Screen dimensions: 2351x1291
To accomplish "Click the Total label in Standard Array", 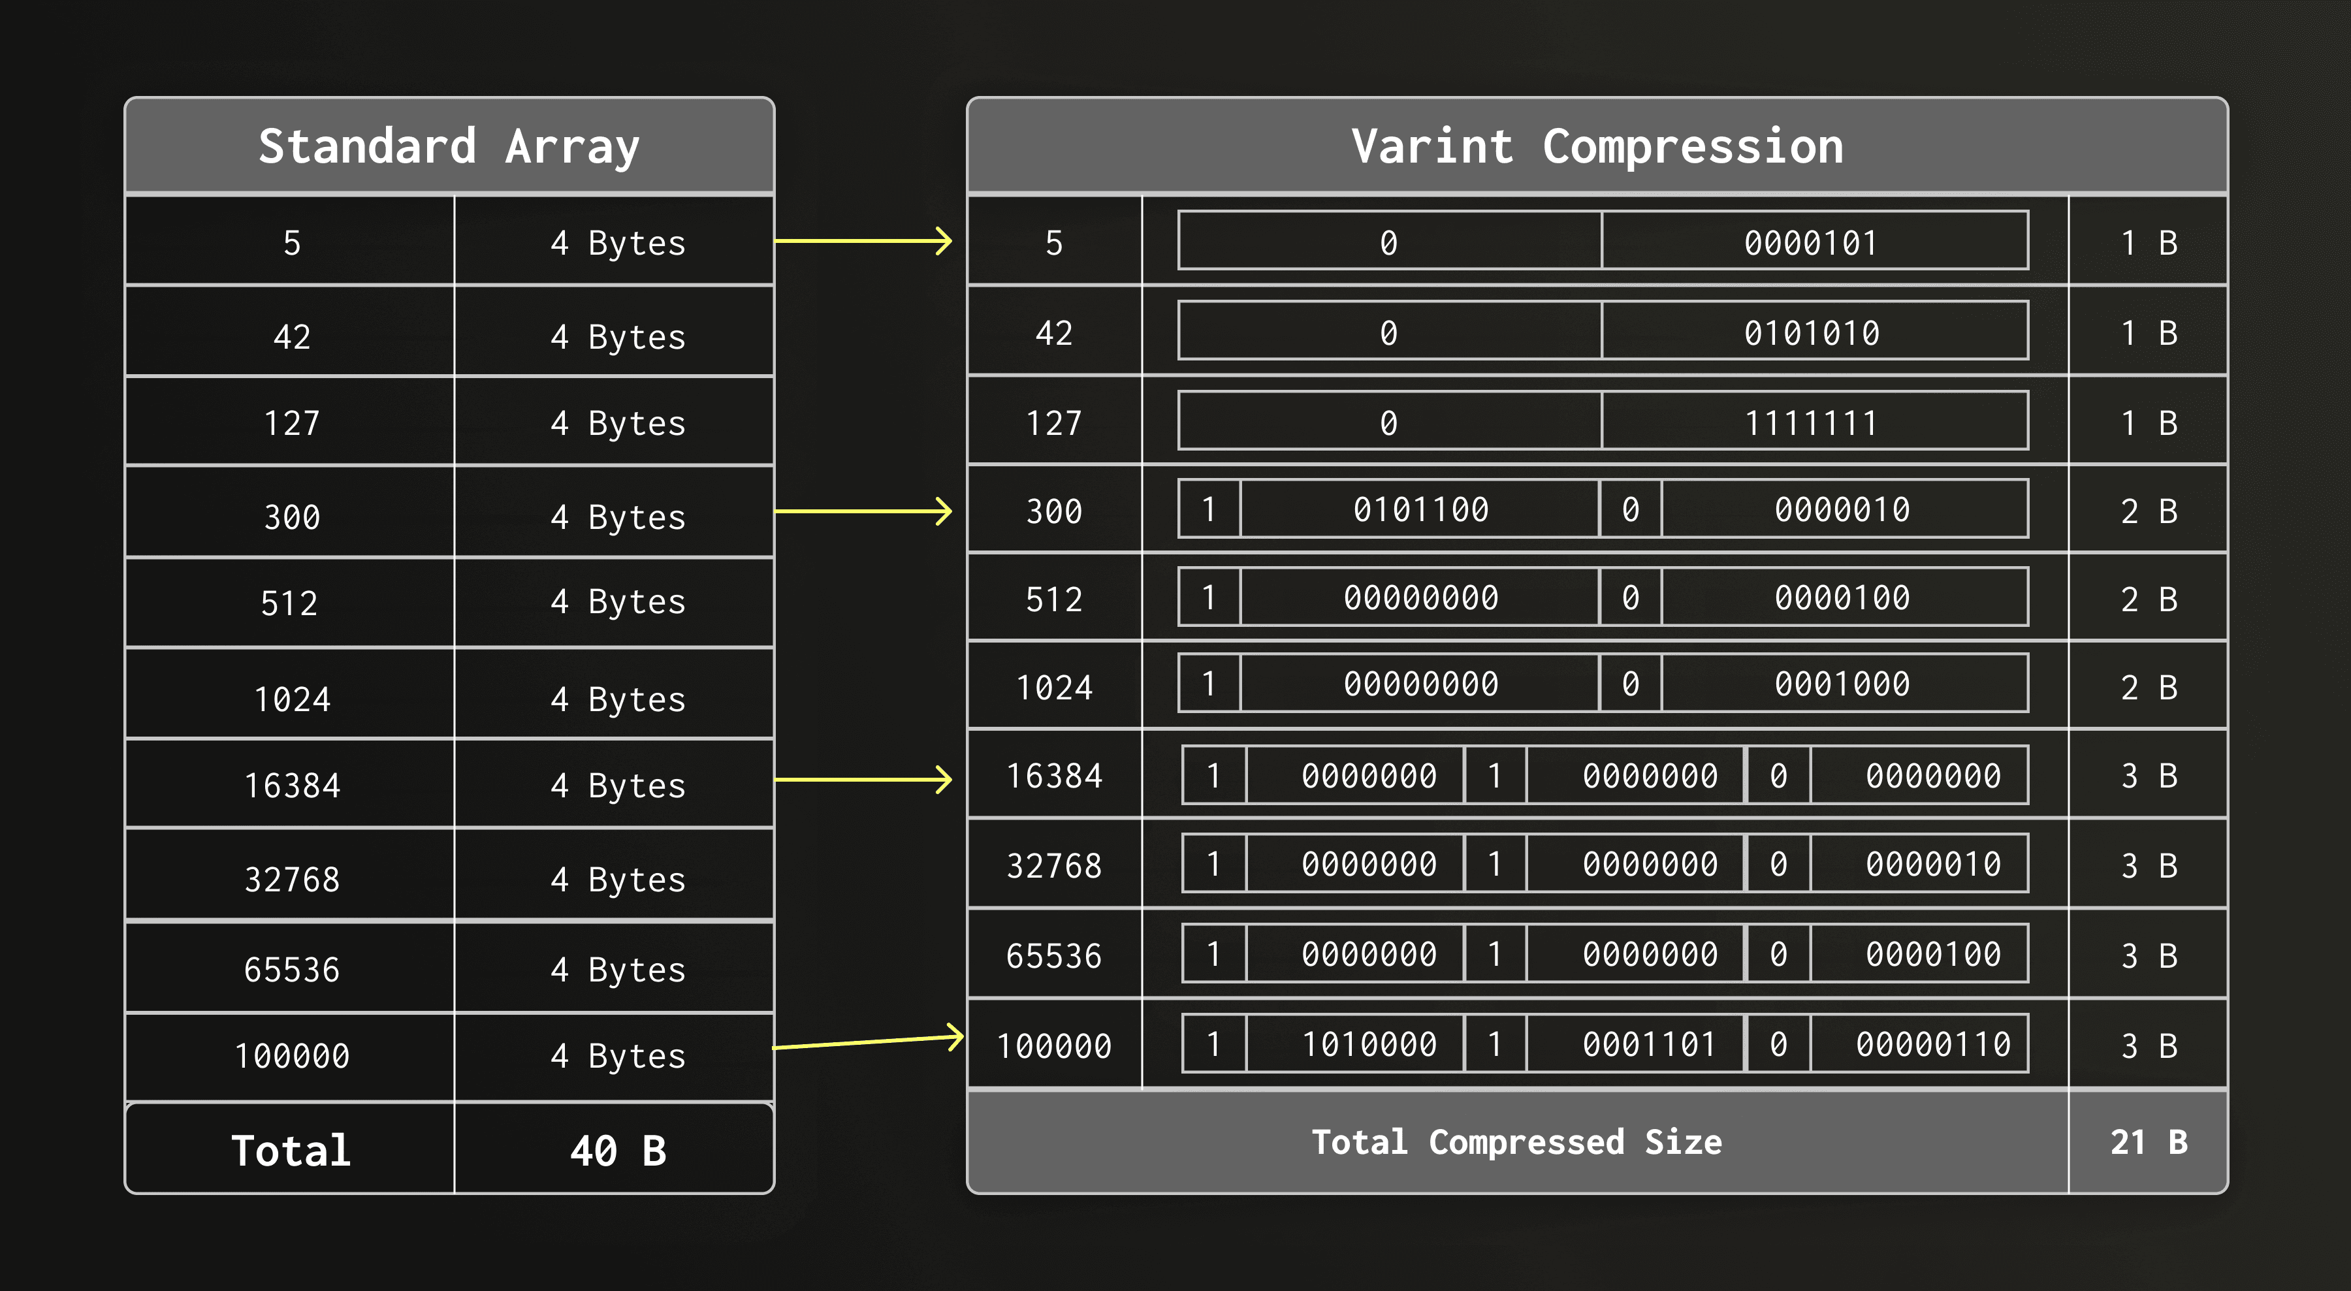I will coord(291,1149).
